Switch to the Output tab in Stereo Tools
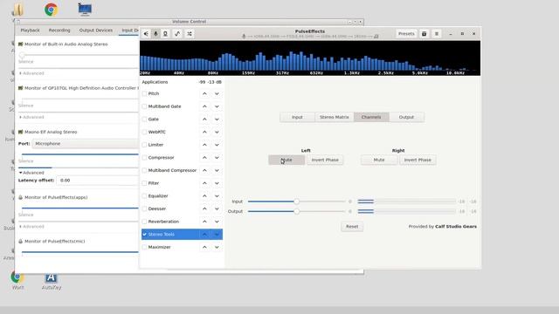 pos(406,117)
